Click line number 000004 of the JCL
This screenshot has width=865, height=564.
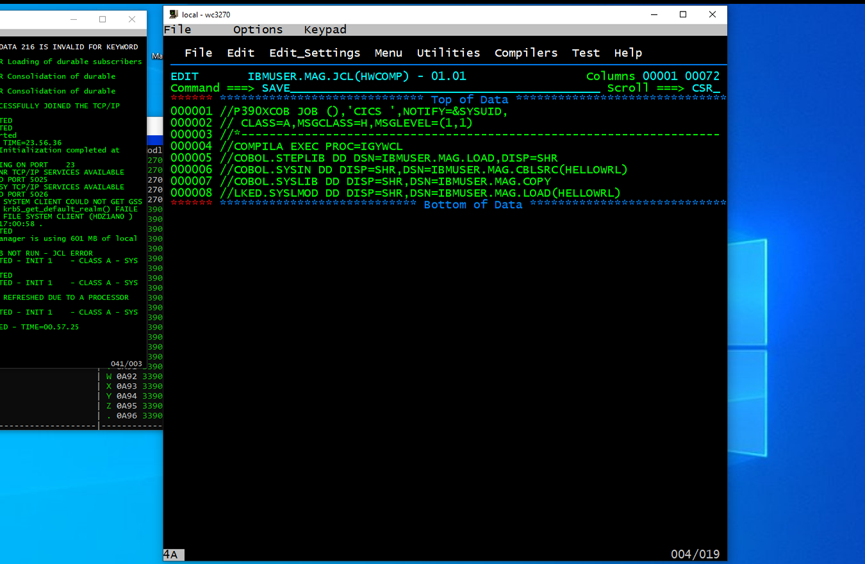click(191, 146)
